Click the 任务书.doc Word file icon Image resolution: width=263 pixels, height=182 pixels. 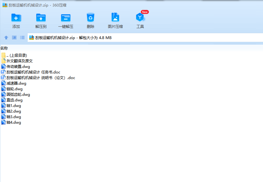[x=3, y=72]
